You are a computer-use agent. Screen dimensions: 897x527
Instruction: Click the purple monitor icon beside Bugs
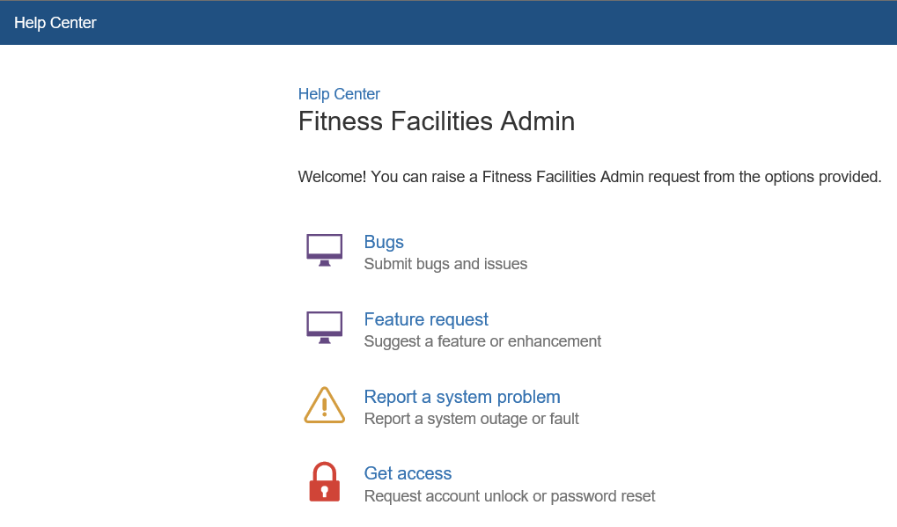(x=324, y=249)
